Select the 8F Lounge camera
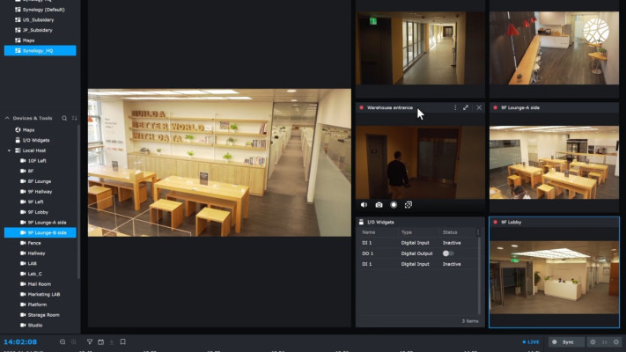The image size is (626, 352). point(40,181)
